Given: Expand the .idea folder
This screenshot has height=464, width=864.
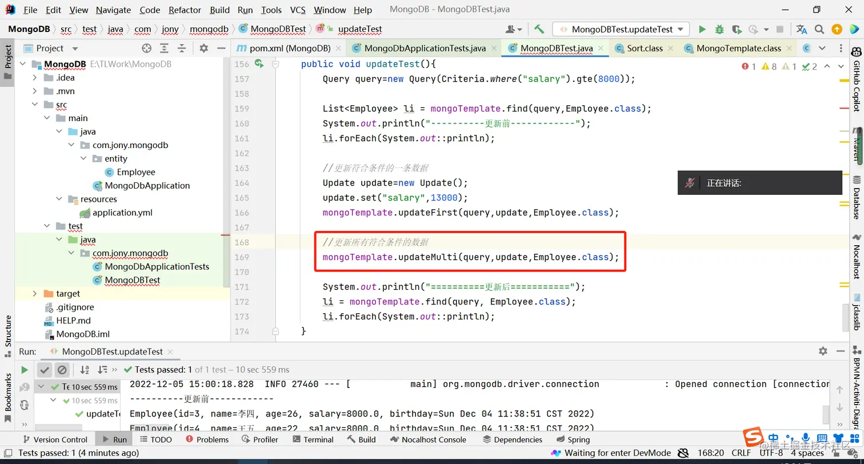Looking at the screenshot, I should tap(35, 78).
